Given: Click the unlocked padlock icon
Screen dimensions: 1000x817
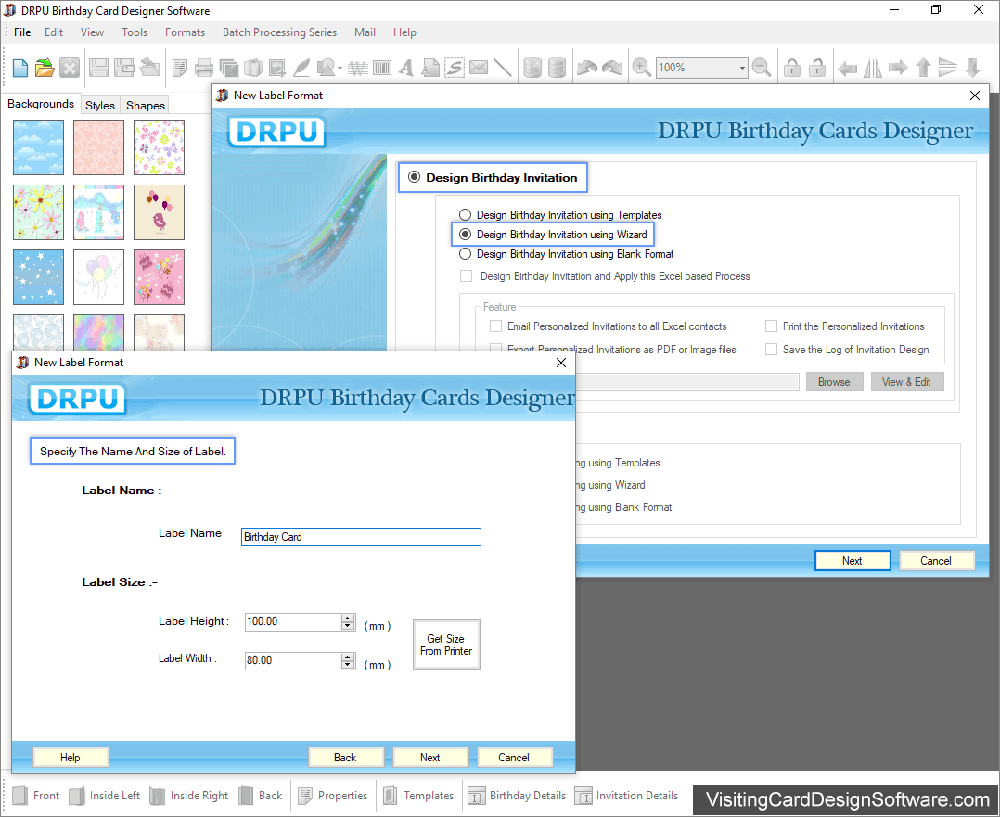Looking at the screenshot, I should 817,68.
